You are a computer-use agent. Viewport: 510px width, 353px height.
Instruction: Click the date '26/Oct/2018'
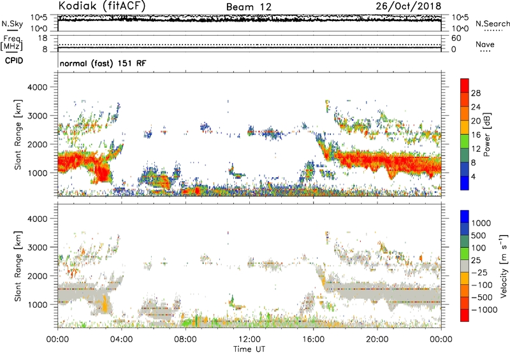[x=409, y=6]
